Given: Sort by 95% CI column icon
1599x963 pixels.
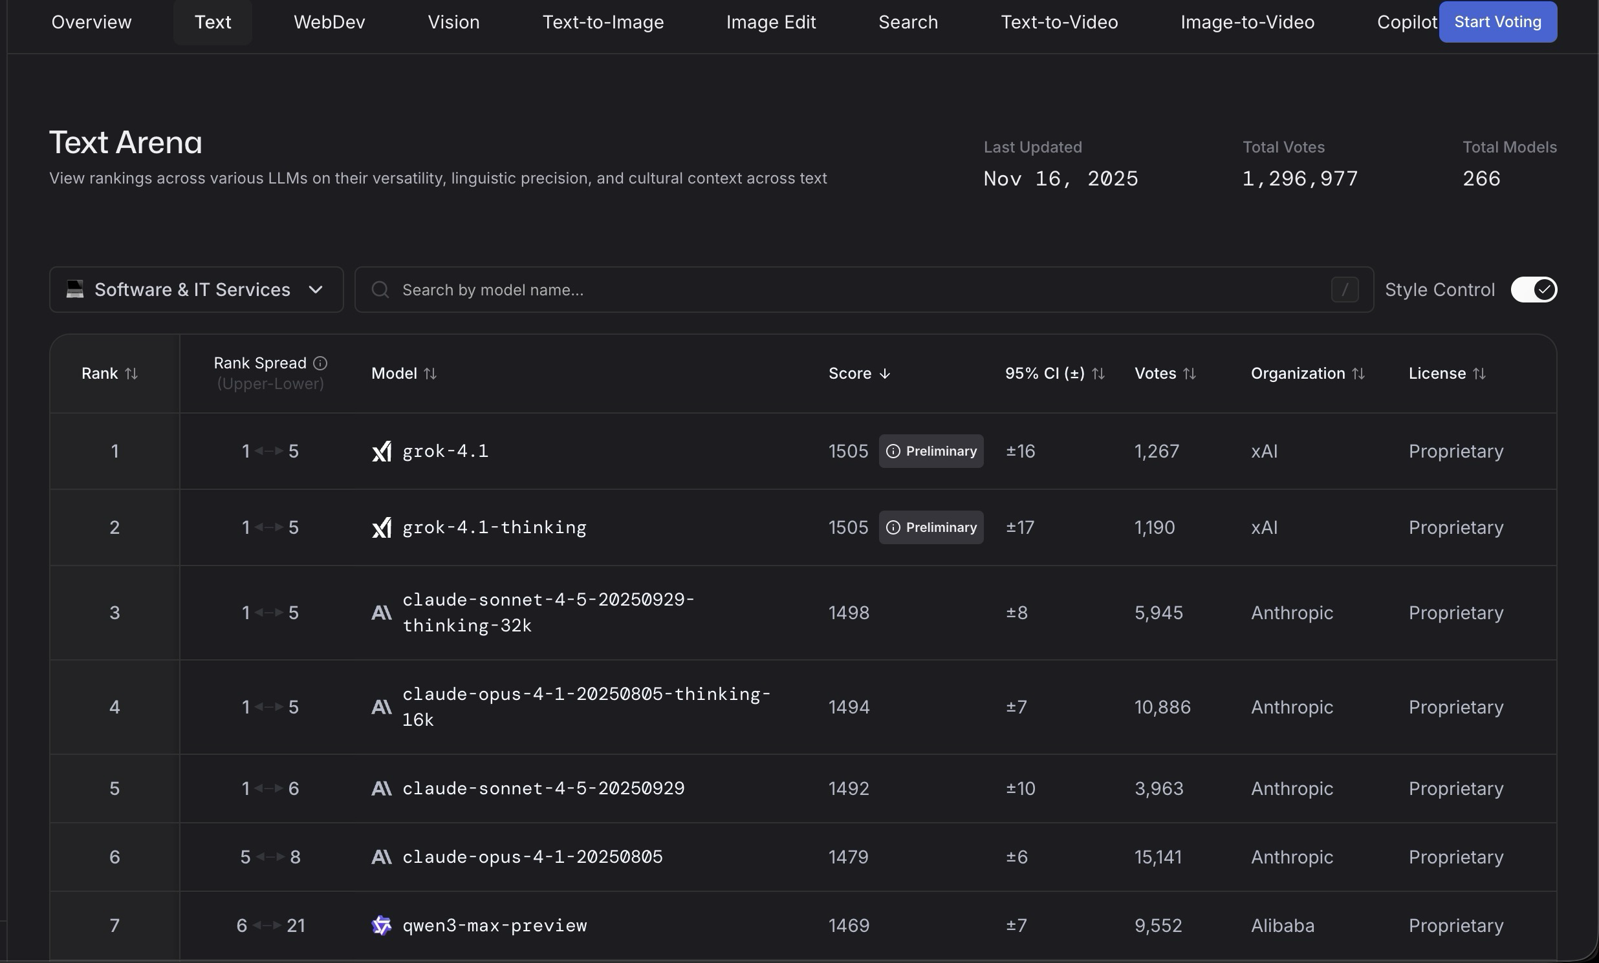Looking at the screenshot, I should [x=1098, y=374].
